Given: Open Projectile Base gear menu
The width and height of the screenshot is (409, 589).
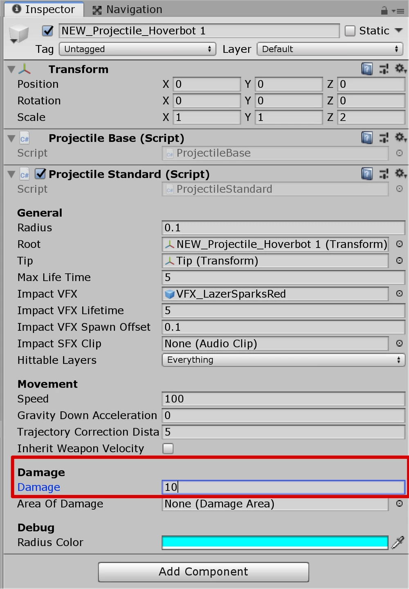Looking at the screenshot, I should pos(400,138).
